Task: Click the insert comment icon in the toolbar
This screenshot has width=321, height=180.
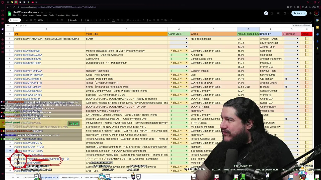Action: coord(154,20)
